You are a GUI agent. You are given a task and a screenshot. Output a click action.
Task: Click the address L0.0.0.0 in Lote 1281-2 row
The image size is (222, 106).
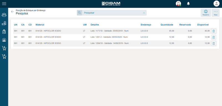pos(144,37)
